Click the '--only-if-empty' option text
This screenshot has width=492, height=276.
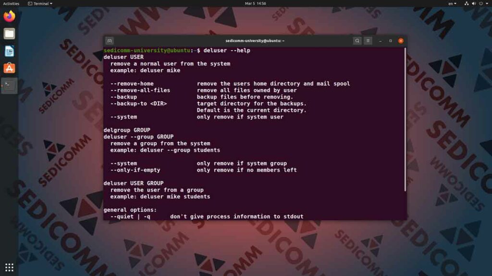point(135,170)
